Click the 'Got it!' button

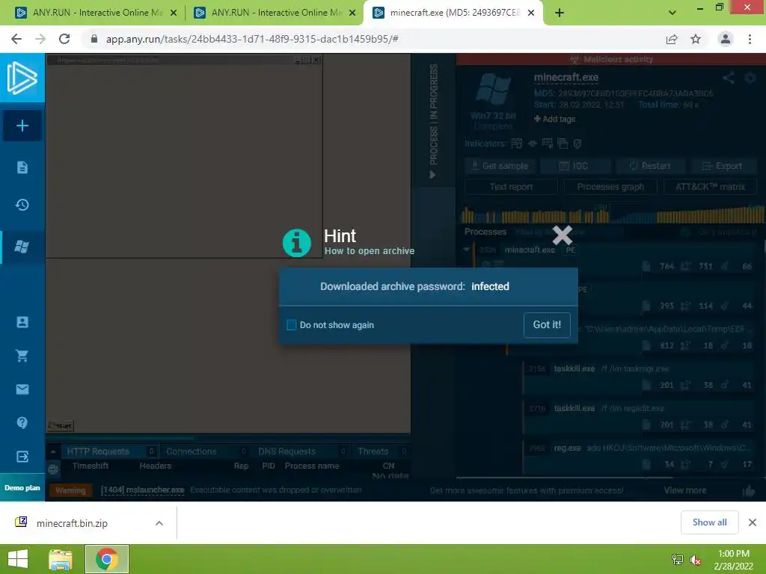point(547,325)
